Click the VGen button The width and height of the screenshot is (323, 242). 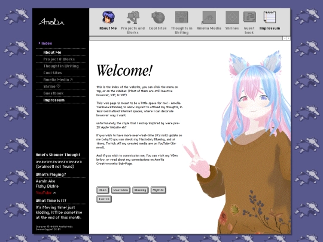[x=103, y=190]
